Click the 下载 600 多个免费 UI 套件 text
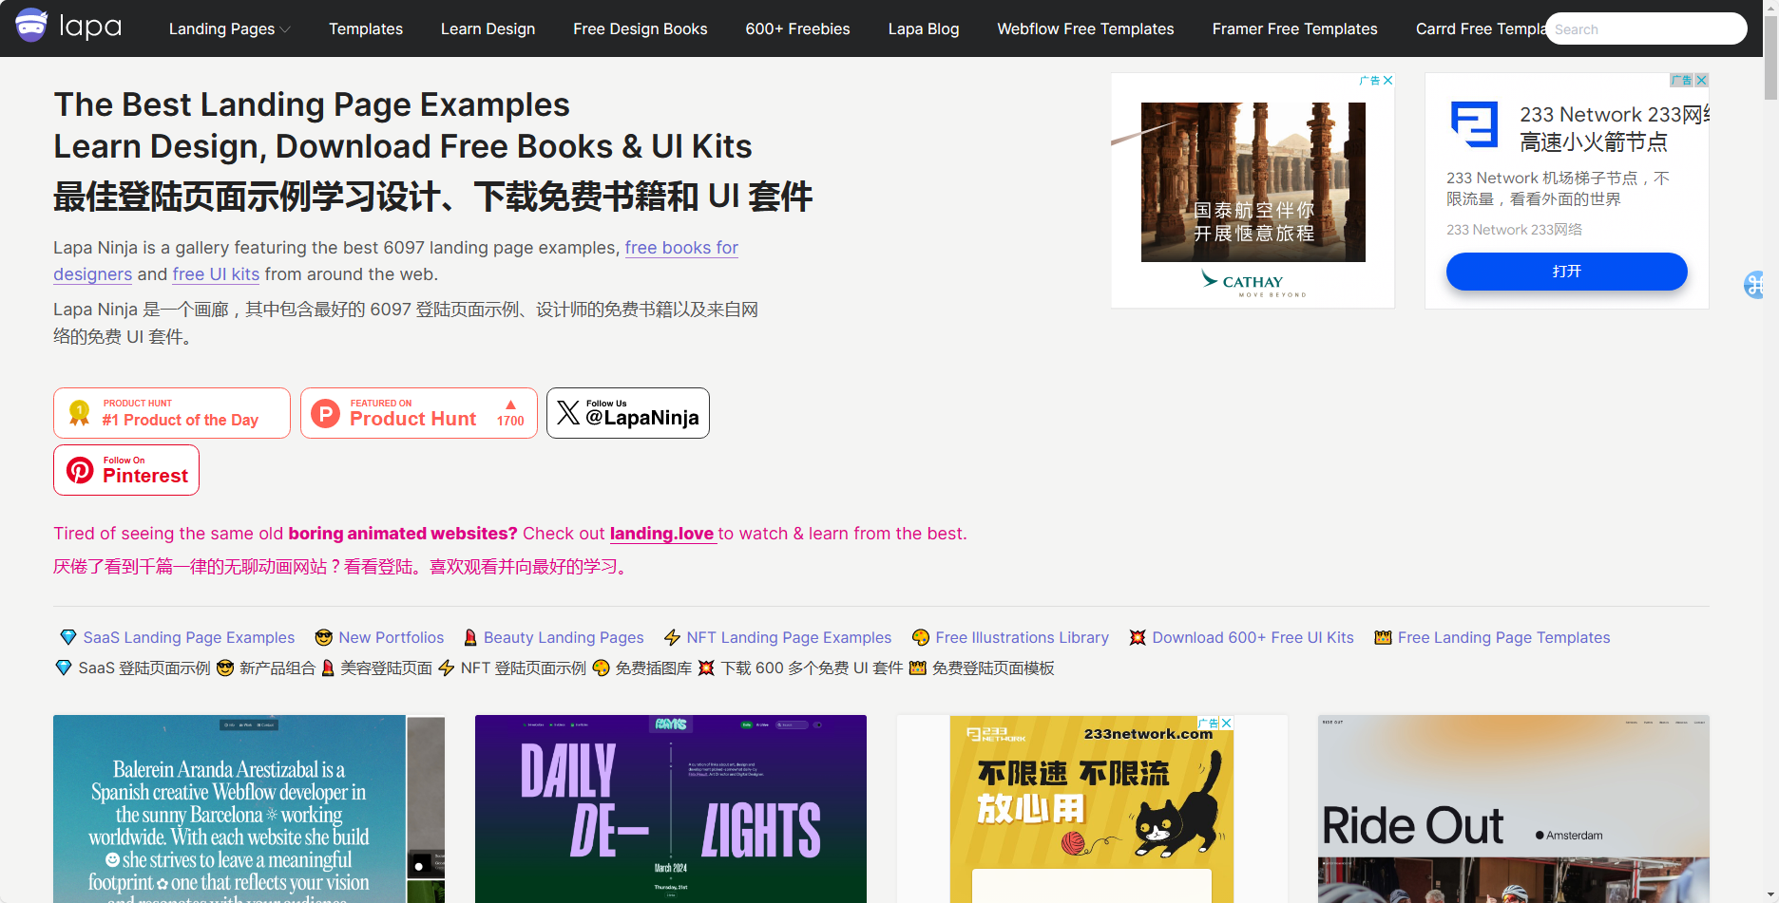This screenshot has width=1779, height=903. [x=812, y=668]
